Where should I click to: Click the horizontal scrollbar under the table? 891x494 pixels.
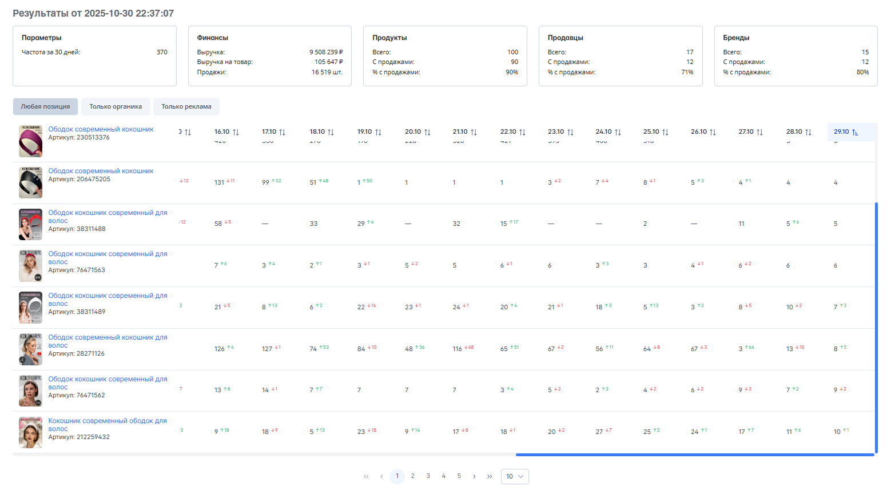(x=694, y=455)
